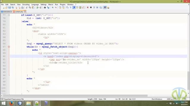Viewport: 190px width, 106px height.
Task: Click the Paste clipboard toolbar icon
Action: point(33,8)
